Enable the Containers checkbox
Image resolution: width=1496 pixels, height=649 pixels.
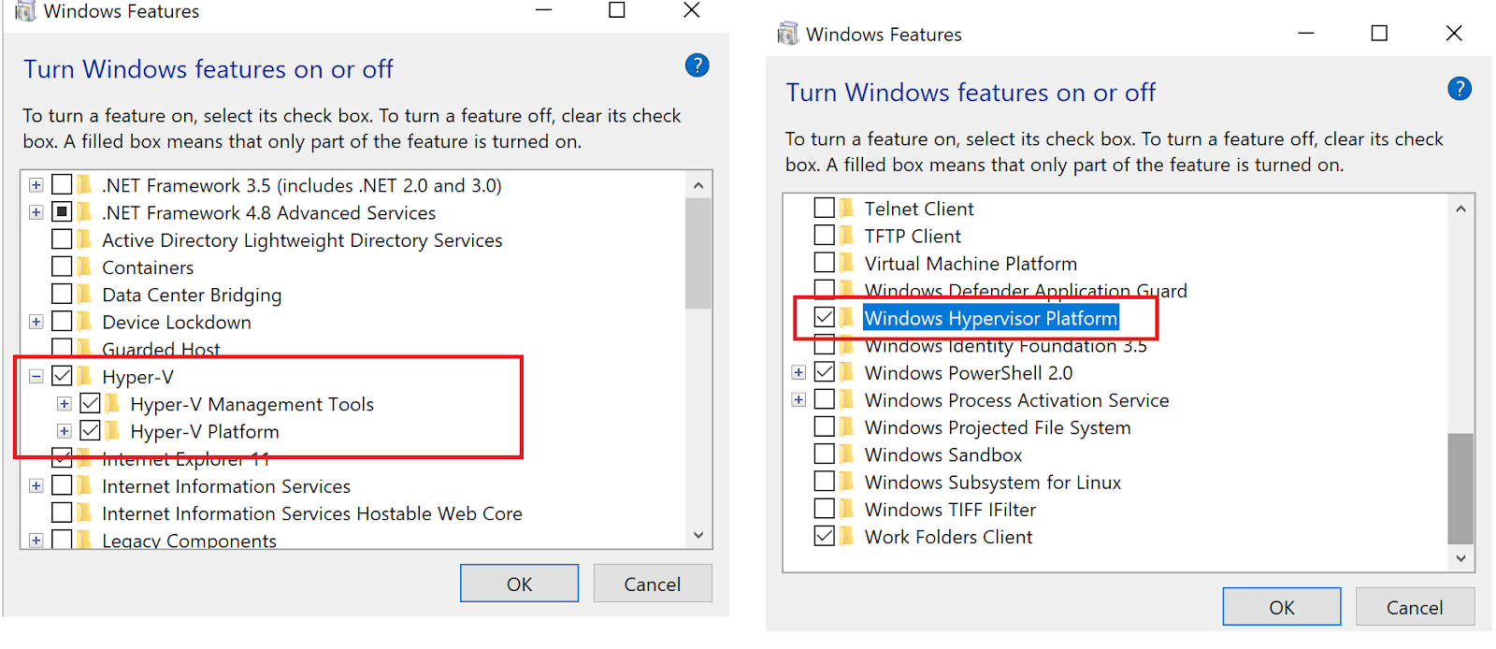click(62, 267)
